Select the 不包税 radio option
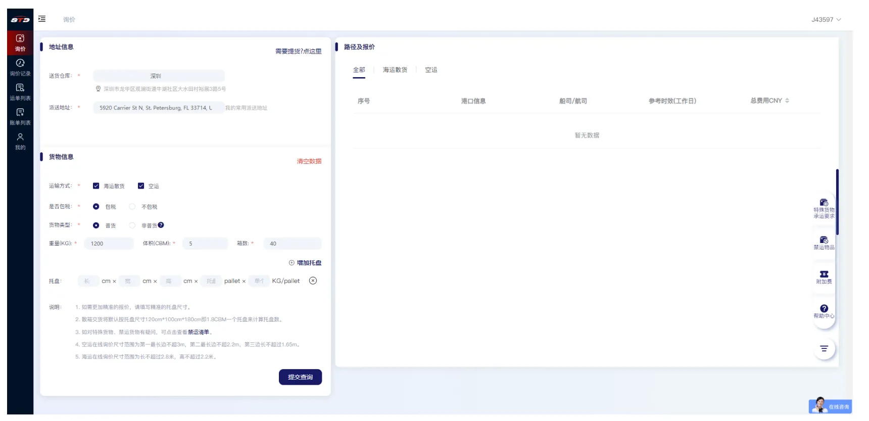The height and width of the screenshot is (421, 869). coord(132,207)
